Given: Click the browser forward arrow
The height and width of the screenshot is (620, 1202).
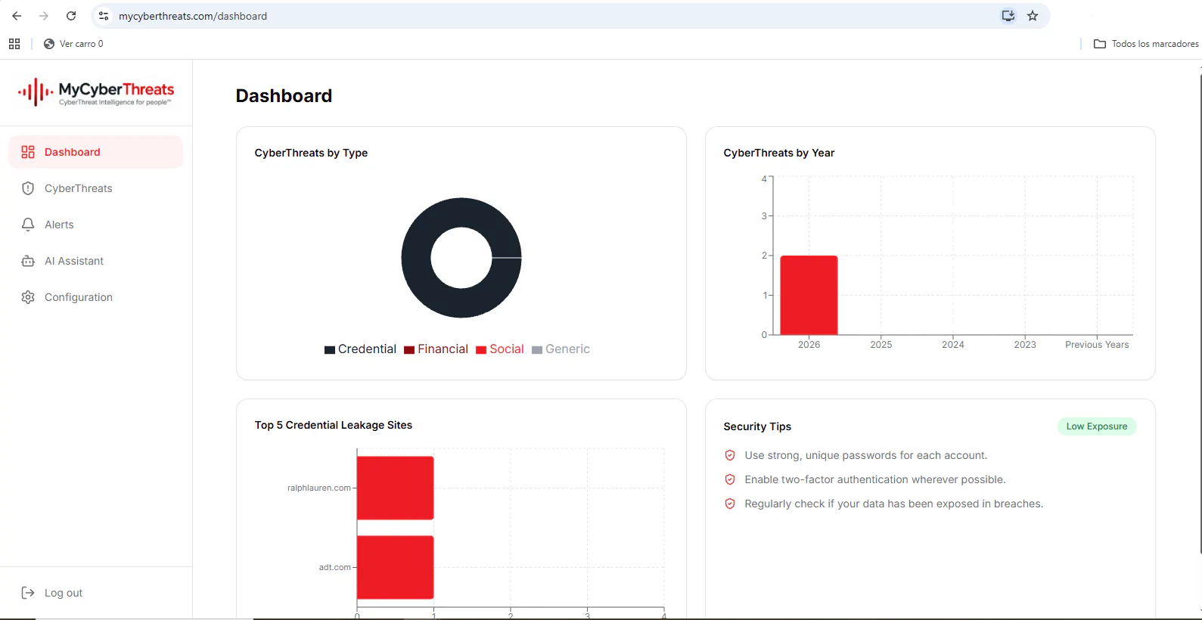Looking at the screenshot, I should pyautogui.click(x=44, y=16).
